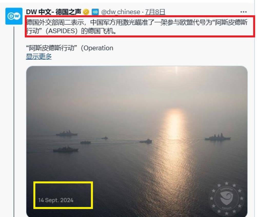Viewport: 257px width, 217px height.
Task: Click the EUNAVFOR ASPIDES emblem watermark
Action: [x=226, y=198]
